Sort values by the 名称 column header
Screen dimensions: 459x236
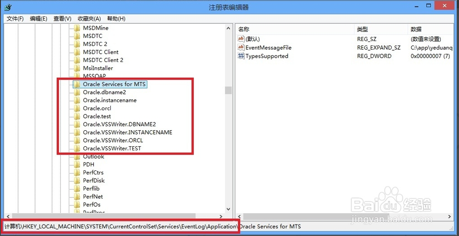[x=295, y=29]
